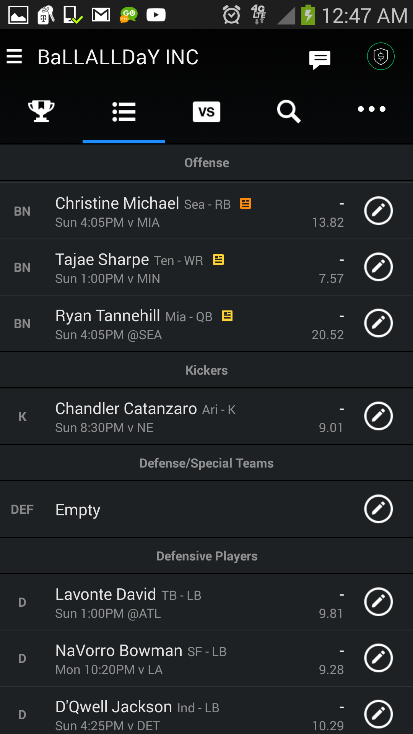The width and height of the screenshot is (413, 734).
Task: Open the hamburger navigation menu
Action: coord(14,57)
